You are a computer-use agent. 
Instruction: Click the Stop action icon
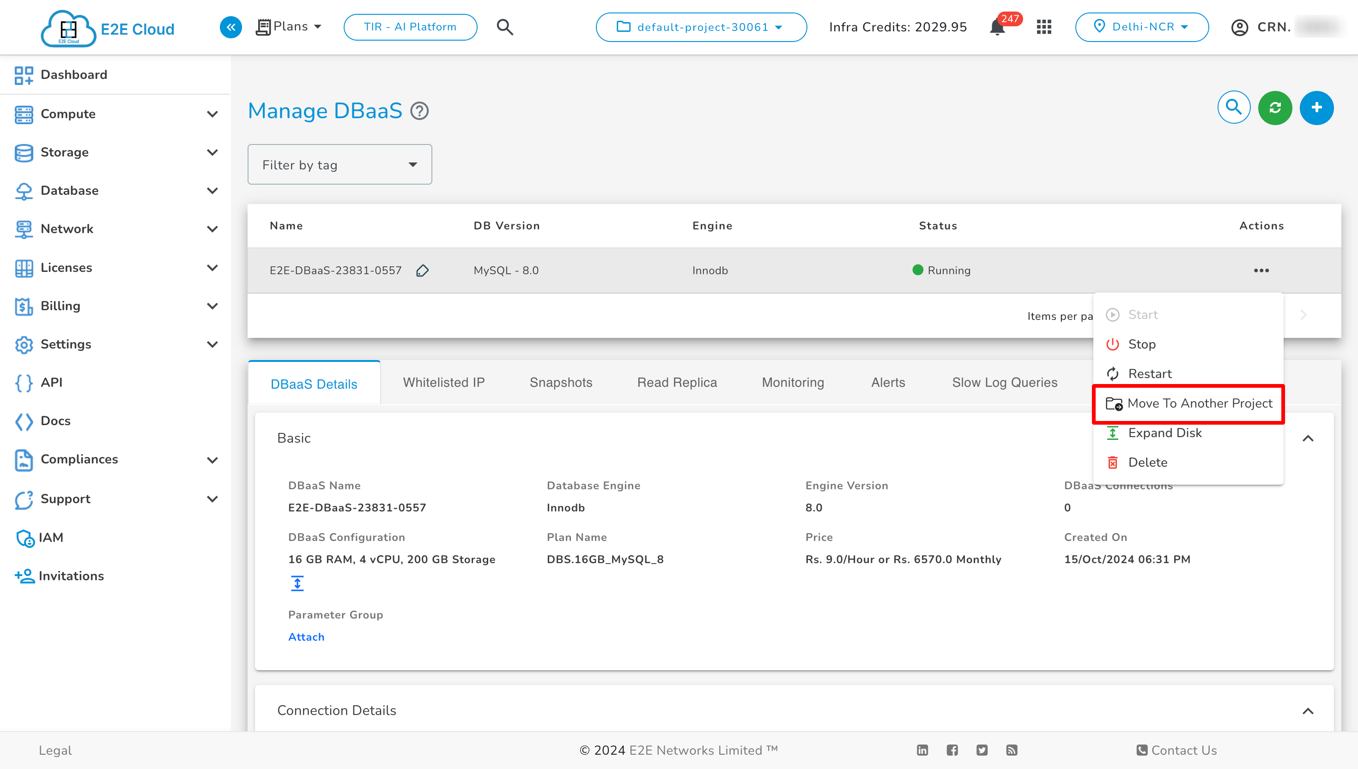1113,344
